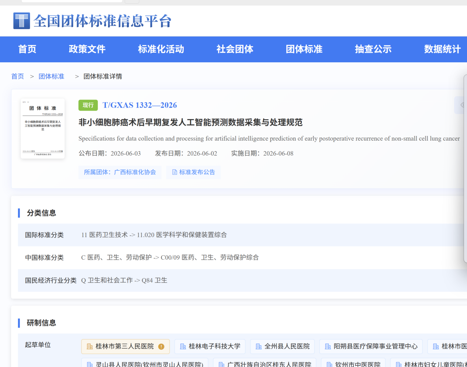Screen dimensions: 467x367
Task: Select 桂林电子科技大学 drafting unit
Action: point(210,346)
